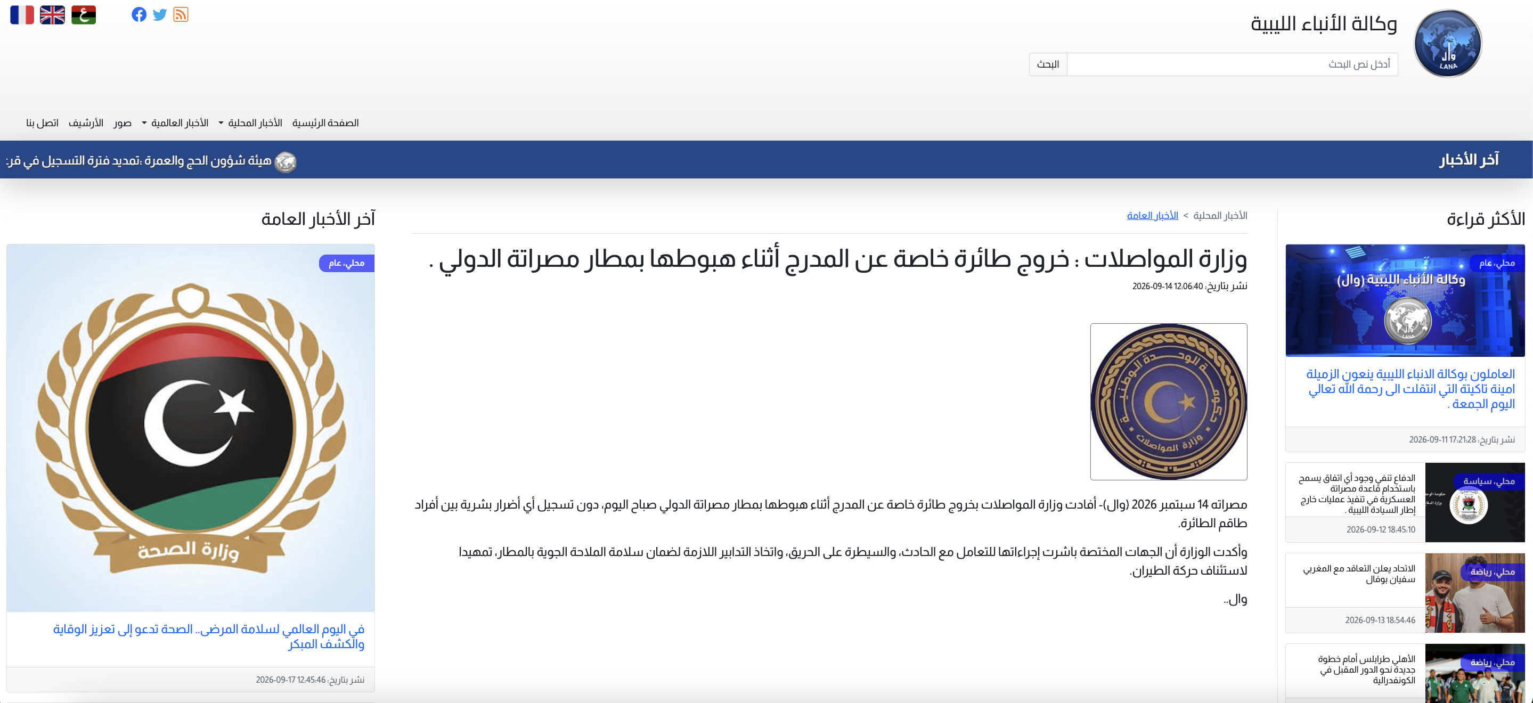This screenshot has width=1533, height=703.
Task: Switch site language to French flag
Action: [x=22, y=15]
